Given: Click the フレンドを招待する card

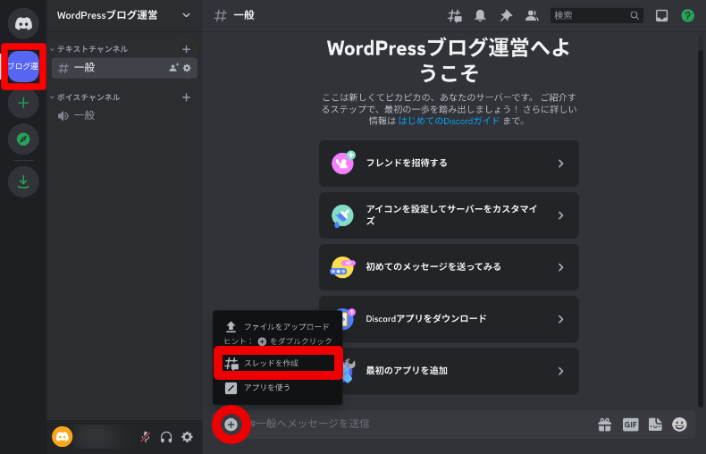Looking at the screenshot, I should pyautogui.click(x=449, y=164).
